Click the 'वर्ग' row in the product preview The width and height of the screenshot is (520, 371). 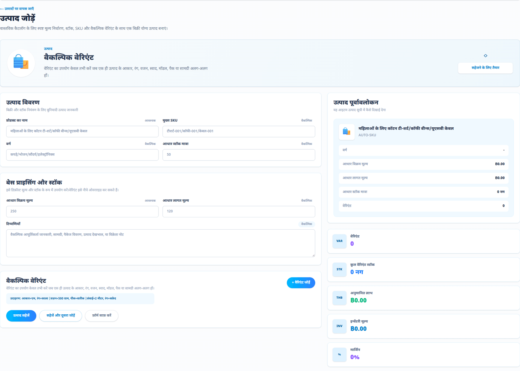pos(424,150)
